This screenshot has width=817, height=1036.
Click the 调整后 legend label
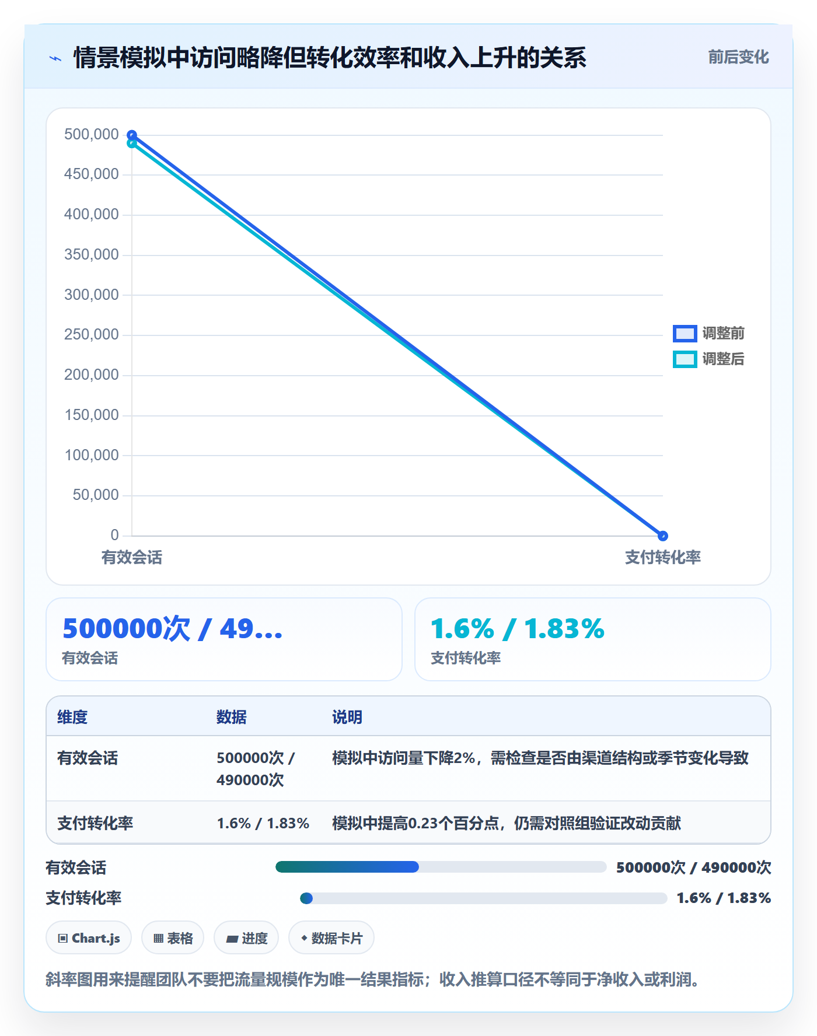[723, 359]
